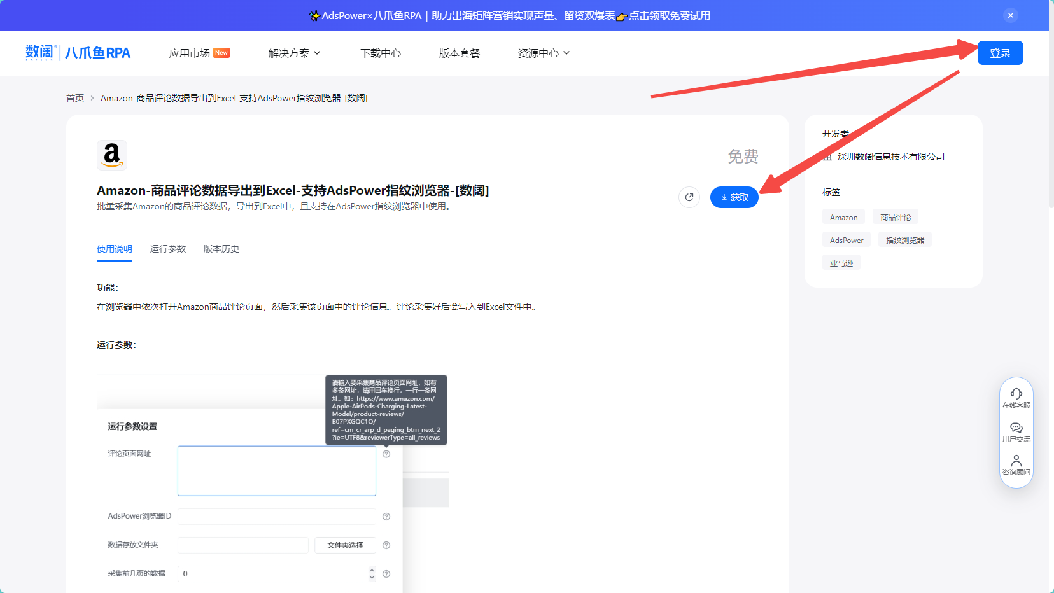Click the AdsPower浏览器ID input field
Screen dimensions: 1054x593
coord(277,516)
